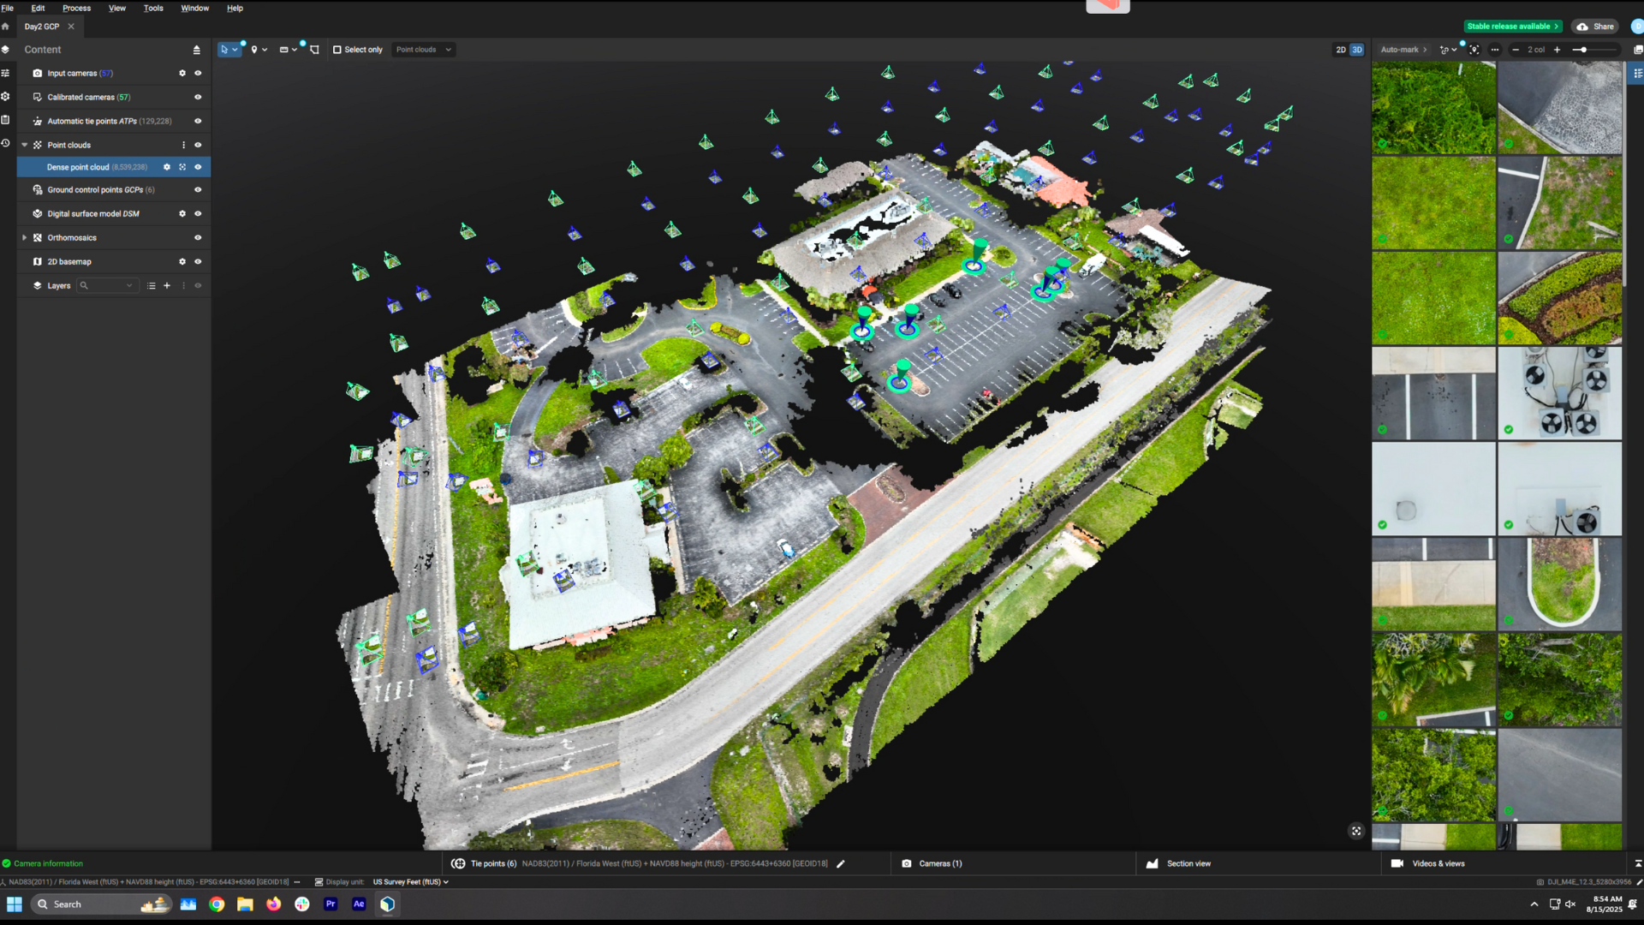Switch the viewer to 2D mode

pyautogui.click(x=1340, y=50)
